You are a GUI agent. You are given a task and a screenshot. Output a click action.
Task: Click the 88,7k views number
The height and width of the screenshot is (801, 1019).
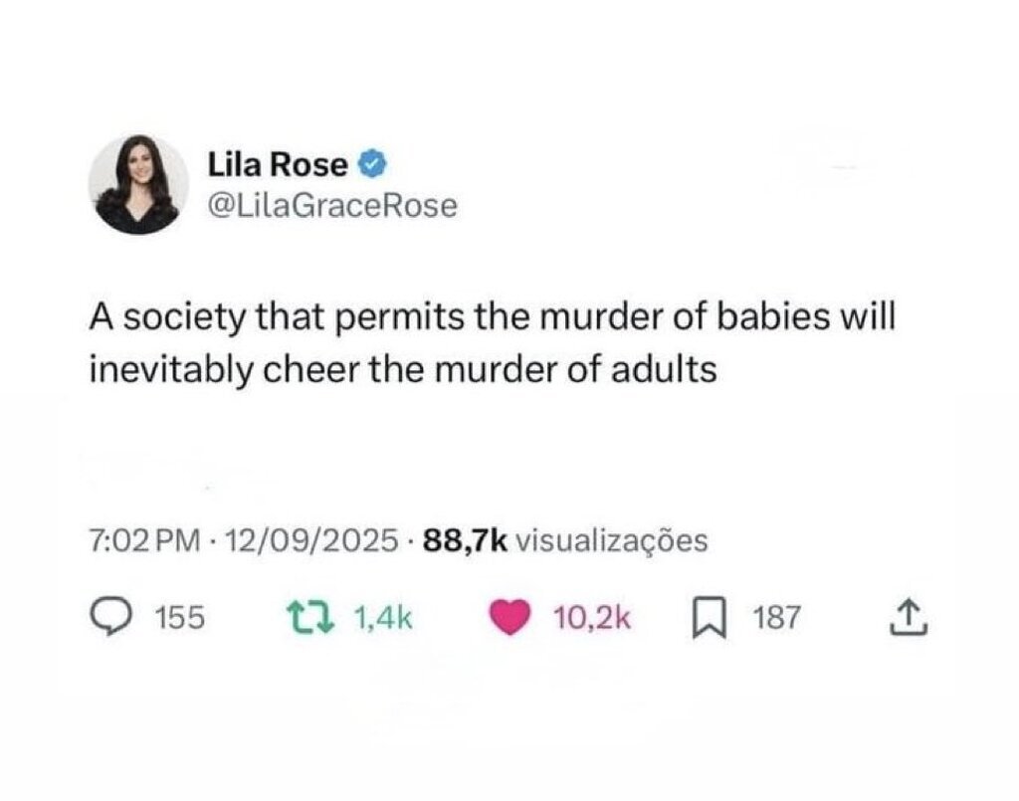click(465, 540)
